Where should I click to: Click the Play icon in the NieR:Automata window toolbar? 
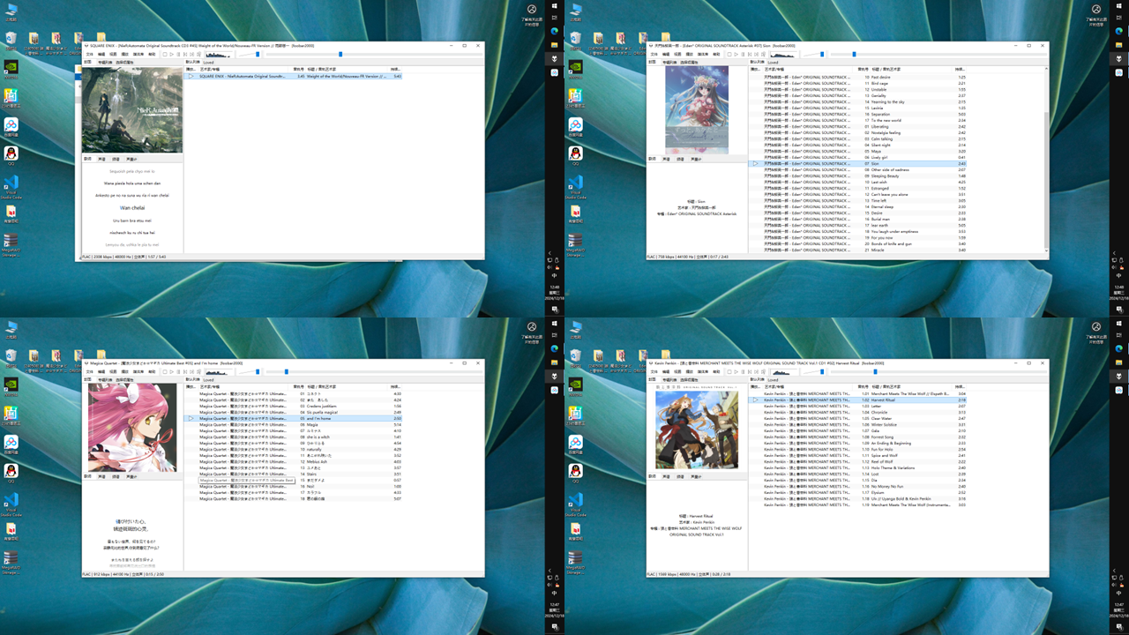(171, 54)
